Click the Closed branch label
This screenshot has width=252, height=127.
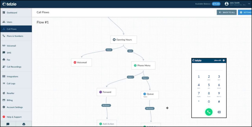109,50
